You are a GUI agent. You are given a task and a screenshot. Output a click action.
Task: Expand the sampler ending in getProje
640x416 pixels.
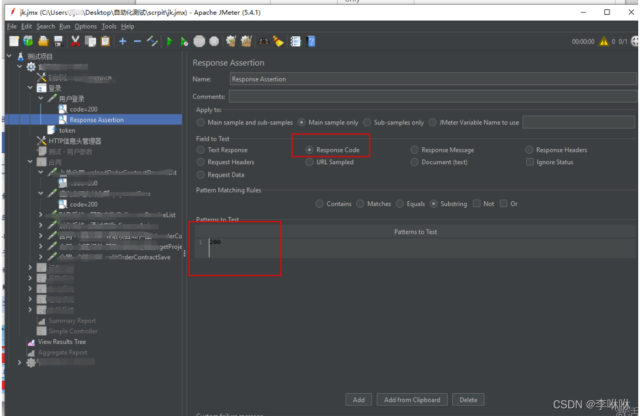pos(41,246)
